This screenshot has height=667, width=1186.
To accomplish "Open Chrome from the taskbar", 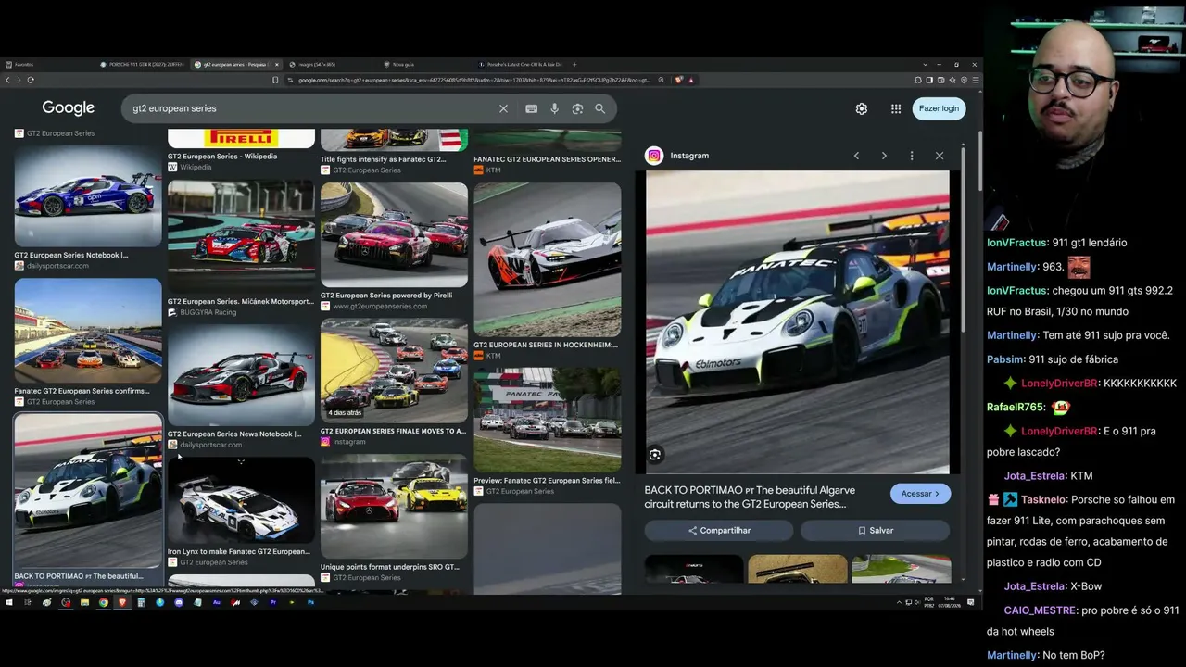I will pyautogui.click(x=103, y=602).
